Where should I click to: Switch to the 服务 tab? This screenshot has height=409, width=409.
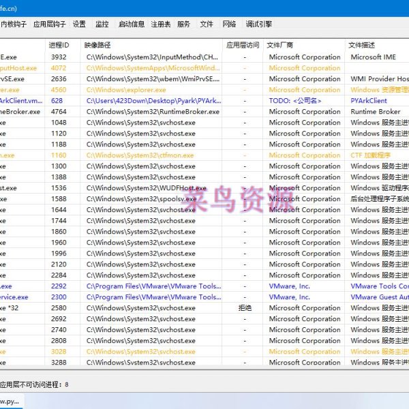pyautogui.click(x=183, y=24)
